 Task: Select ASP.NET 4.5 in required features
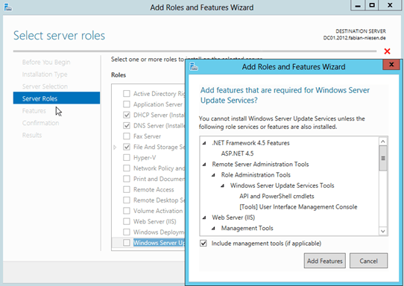click(237, 153)
